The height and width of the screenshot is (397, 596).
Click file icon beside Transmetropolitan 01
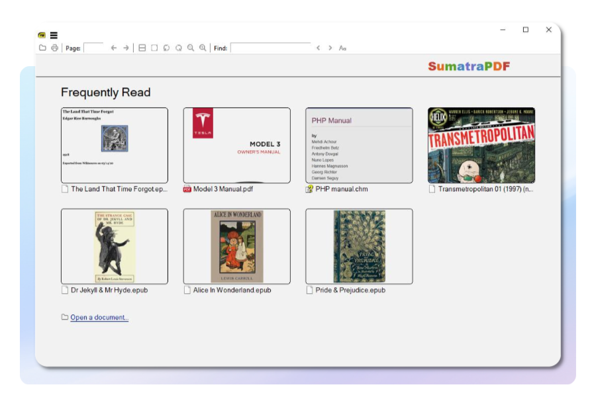[432, 189]
